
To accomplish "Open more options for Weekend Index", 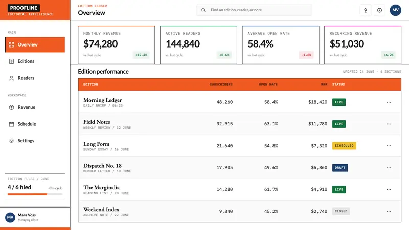I will pos(389,211).
